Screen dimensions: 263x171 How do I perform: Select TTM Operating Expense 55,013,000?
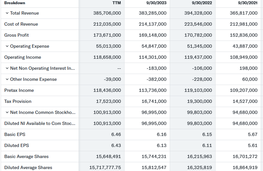109,46
